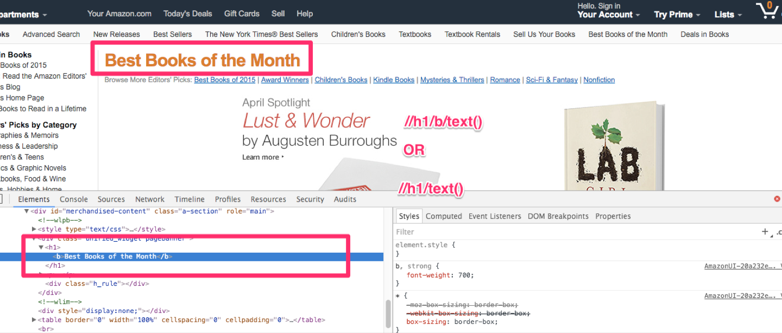Switch to the Audits tab
Screen dimensions: 782x333
(x=345, y=199)
